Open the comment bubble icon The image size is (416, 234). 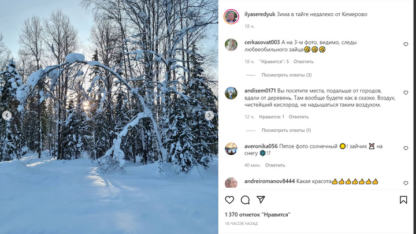245,200
